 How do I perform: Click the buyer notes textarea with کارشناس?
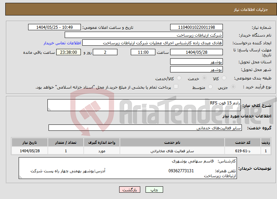(x=128, y=168)
